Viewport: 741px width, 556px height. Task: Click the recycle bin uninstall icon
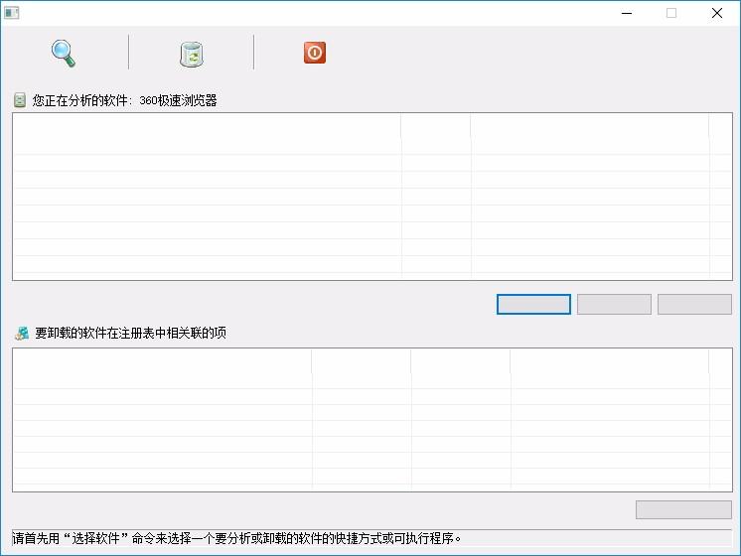pyautogui.click(x=192, y=54)
